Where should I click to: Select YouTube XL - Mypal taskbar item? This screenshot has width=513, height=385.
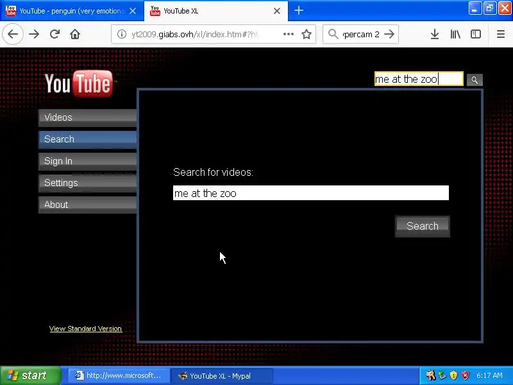222,375
